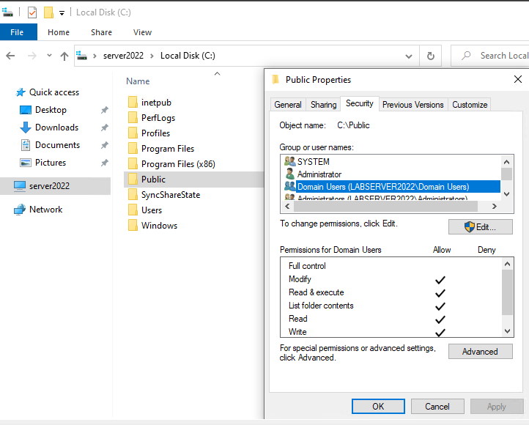Click the Refresh button in address bar
The width and height of the screenshot is (529, 425).
point(432,56)
